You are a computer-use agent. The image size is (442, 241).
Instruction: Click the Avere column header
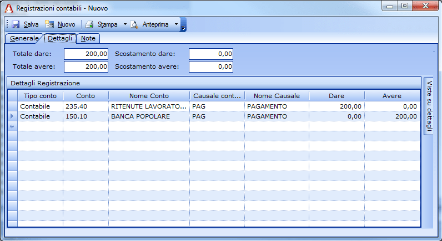tap(392, 96)
